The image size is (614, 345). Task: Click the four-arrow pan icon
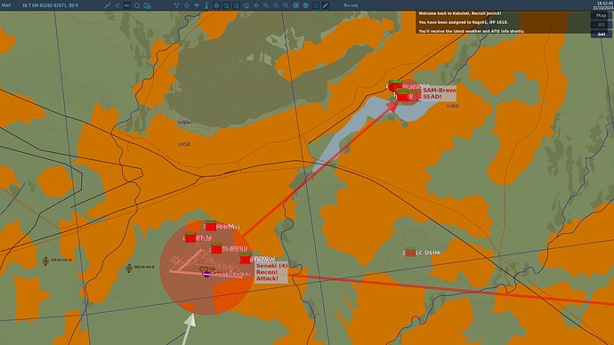[x=256, y=5]
